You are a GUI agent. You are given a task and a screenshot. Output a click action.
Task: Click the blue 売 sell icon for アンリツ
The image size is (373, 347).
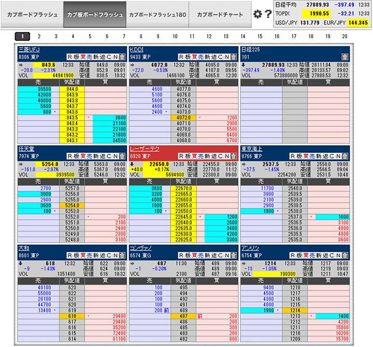(312, 255)
